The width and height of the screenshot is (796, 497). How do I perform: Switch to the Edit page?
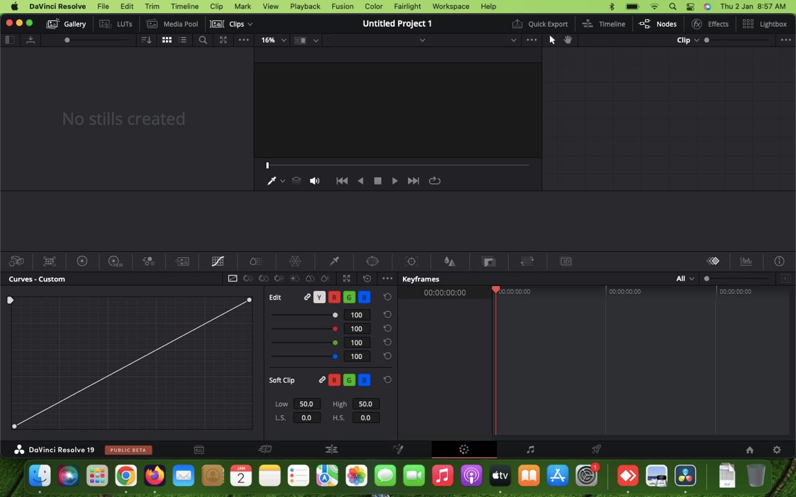coord(331,449)
